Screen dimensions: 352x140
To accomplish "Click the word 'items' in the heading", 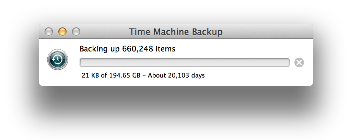I will (164, 49).
